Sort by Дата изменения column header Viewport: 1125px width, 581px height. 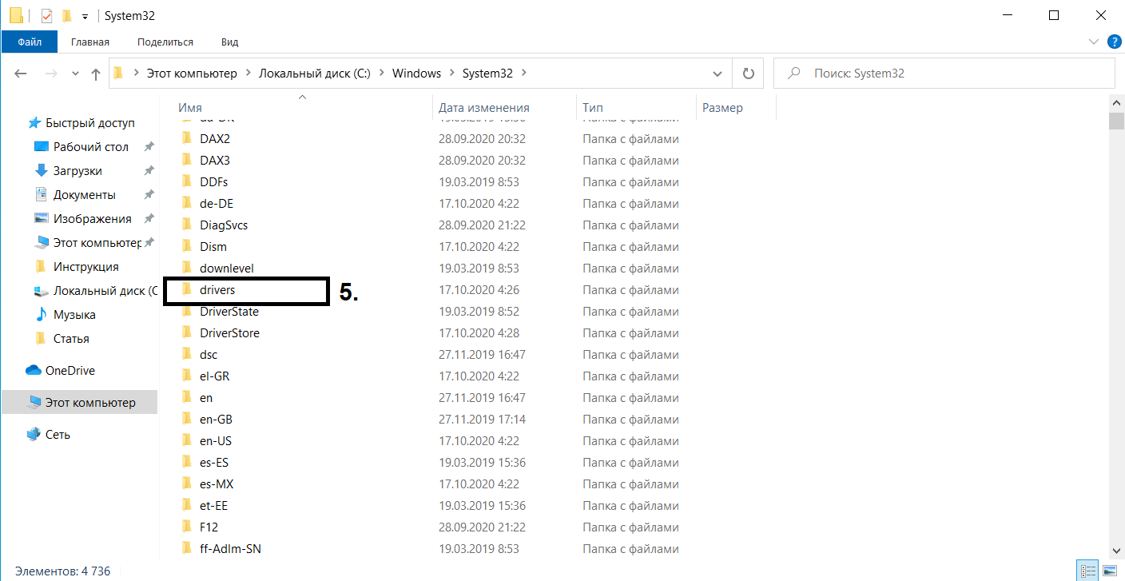(484, 107)
